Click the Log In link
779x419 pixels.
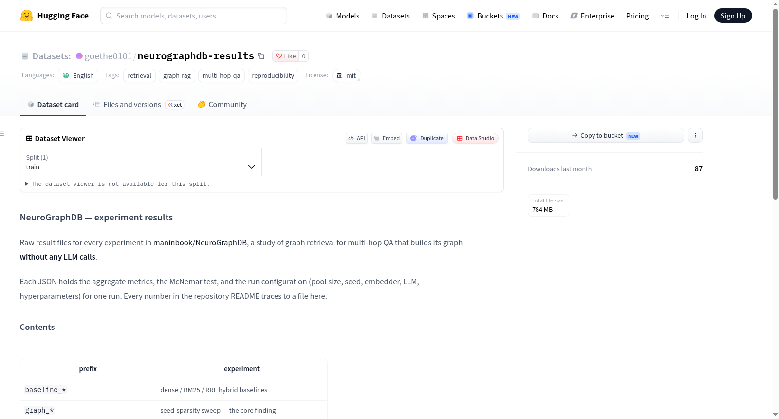(x=696, y=16)
